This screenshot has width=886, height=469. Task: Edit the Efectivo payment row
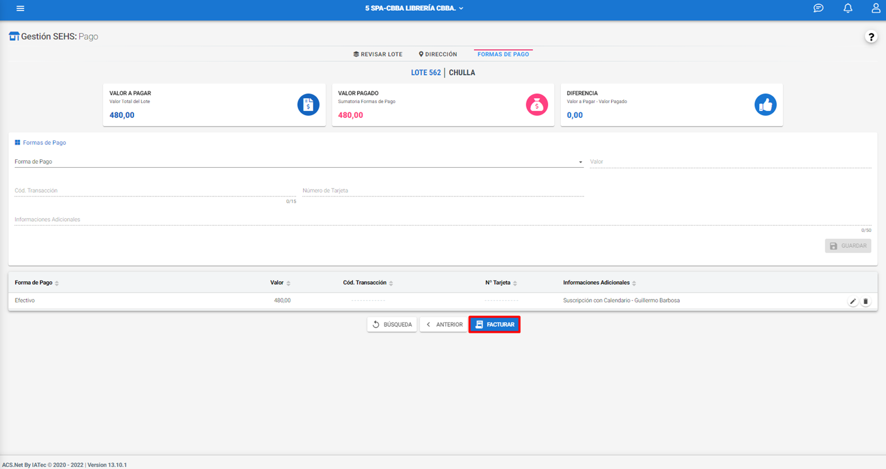point(853,301)
